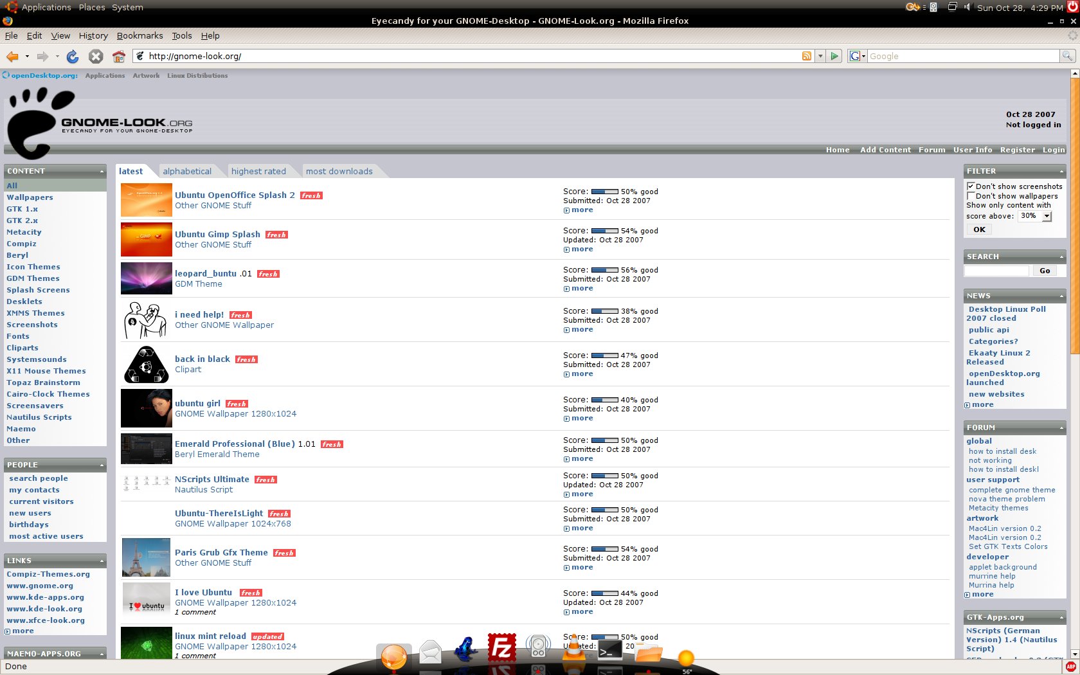This screenshot has width=1080, height=675.
Task: Switch to the most downloads tab
Action: click(x=339, y=171)
